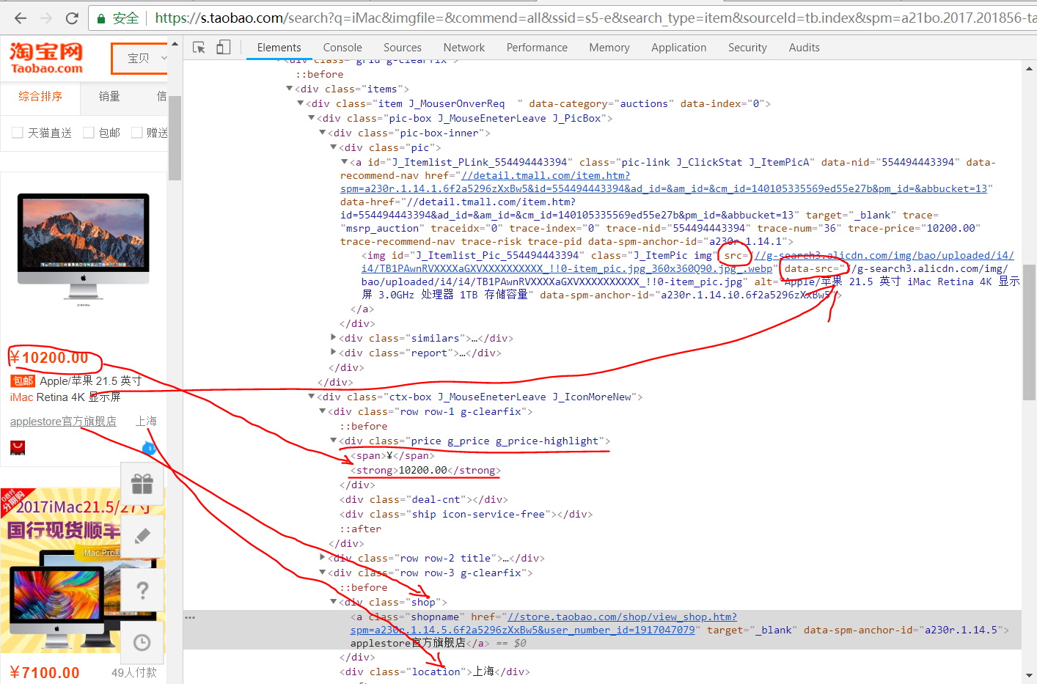This screenshot has width=1037, height=684.
Task: Click the g-search3.alicdn.com src image link
Action: tap(687, 262)
